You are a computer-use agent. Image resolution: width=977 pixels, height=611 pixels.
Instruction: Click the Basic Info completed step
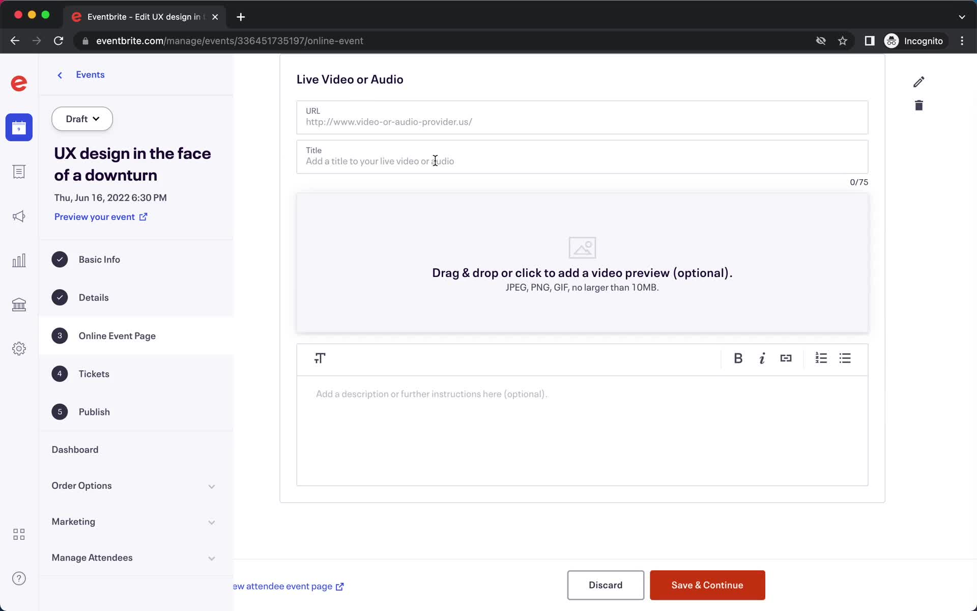[99, 259]
